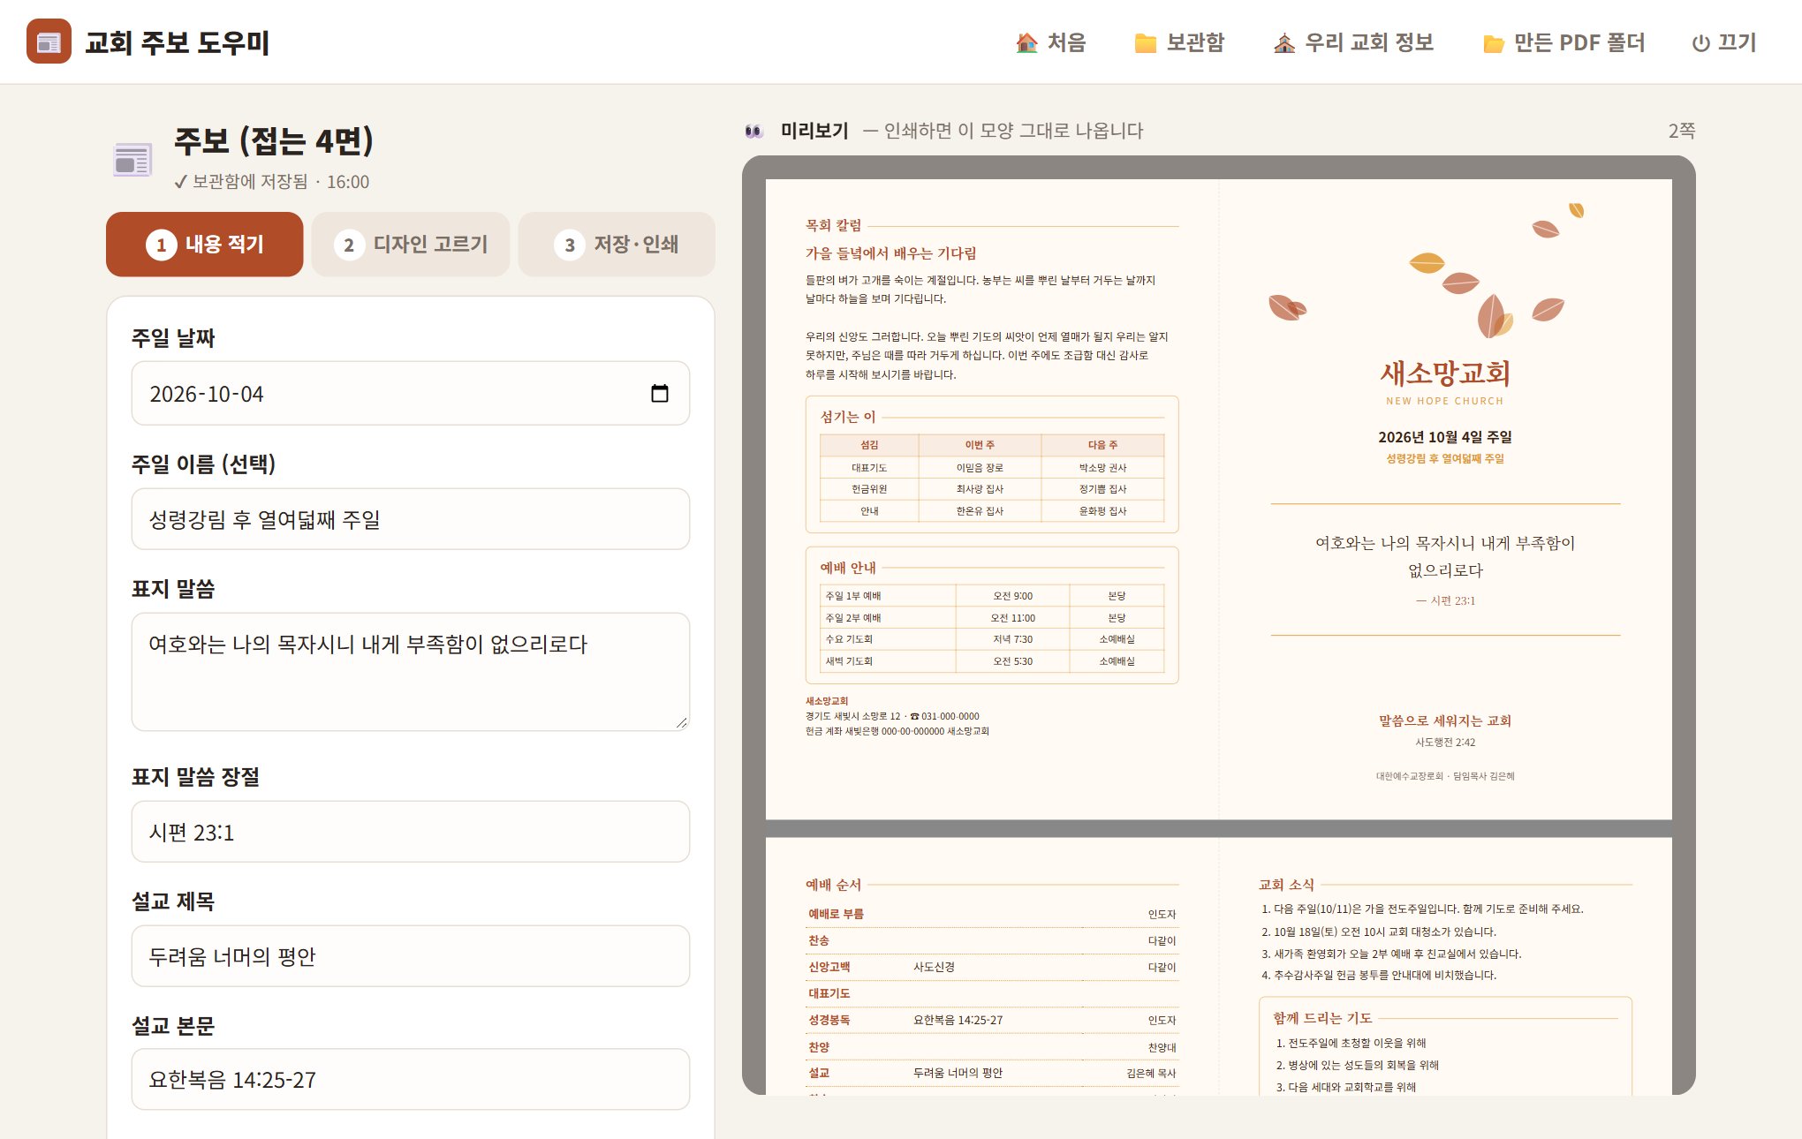Click '수요 기도회' row in the preview
Screen dimensions: 1802x1139
pos(992,639)
